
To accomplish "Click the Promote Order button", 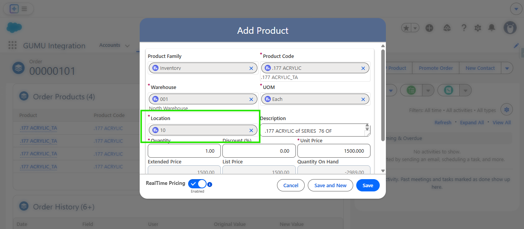I will coord(436,68).
